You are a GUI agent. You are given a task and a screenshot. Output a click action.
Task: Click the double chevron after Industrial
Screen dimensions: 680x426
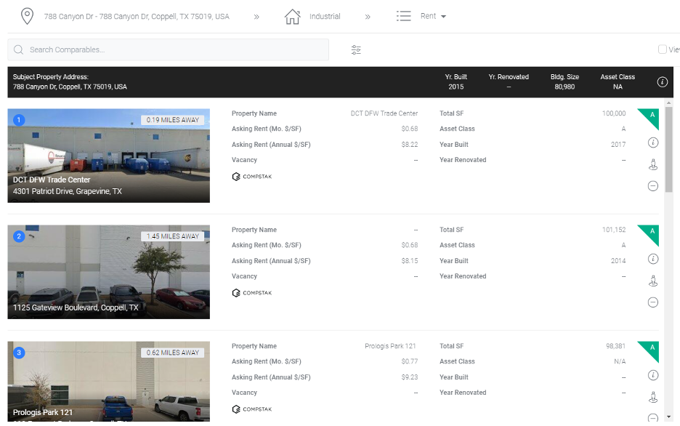coord(368,17)
